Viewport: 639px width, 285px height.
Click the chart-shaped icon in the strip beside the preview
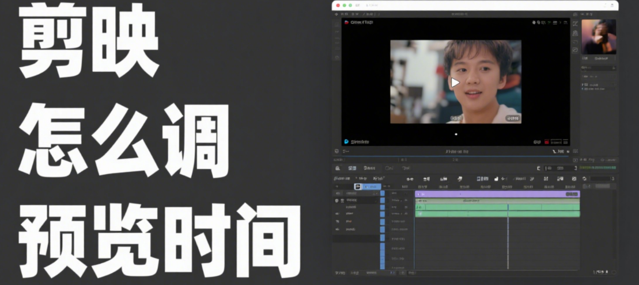[575, 51]
